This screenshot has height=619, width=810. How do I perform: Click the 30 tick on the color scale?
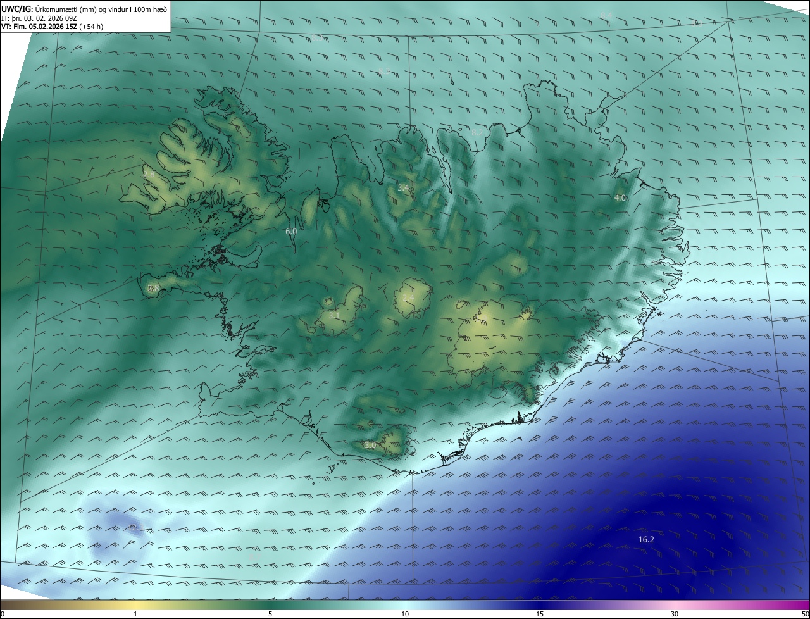(x=675, y=614)
